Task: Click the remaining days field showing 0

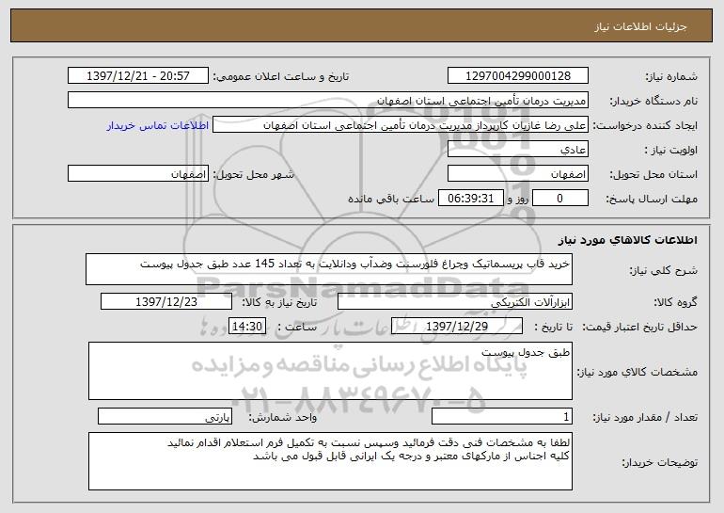Action: tap(560, 199)
